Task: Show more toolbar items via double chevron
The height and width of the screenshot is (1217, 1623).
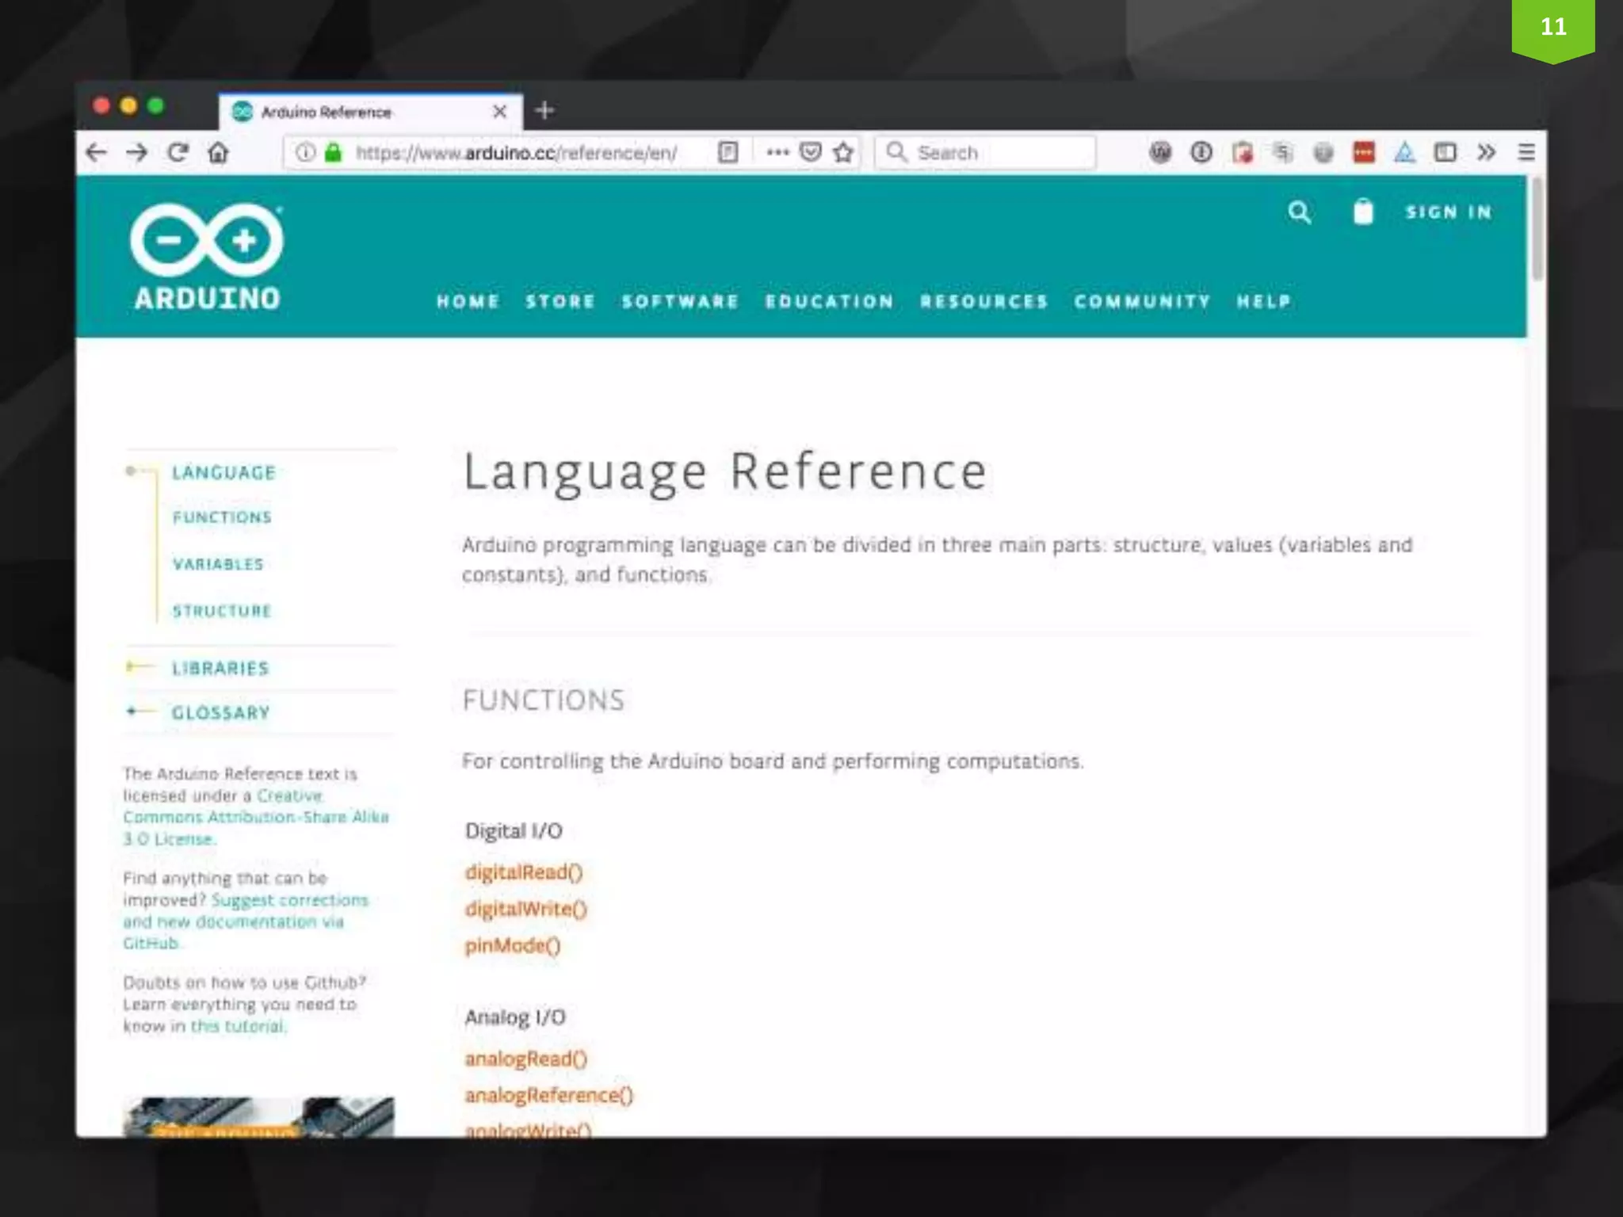Action: [1486, 152]
